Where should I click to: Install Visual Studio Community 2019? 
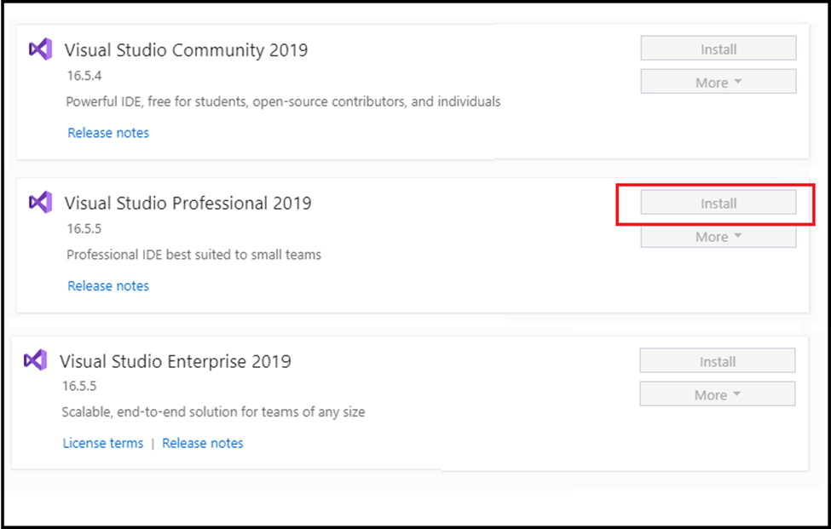[718, 49]
